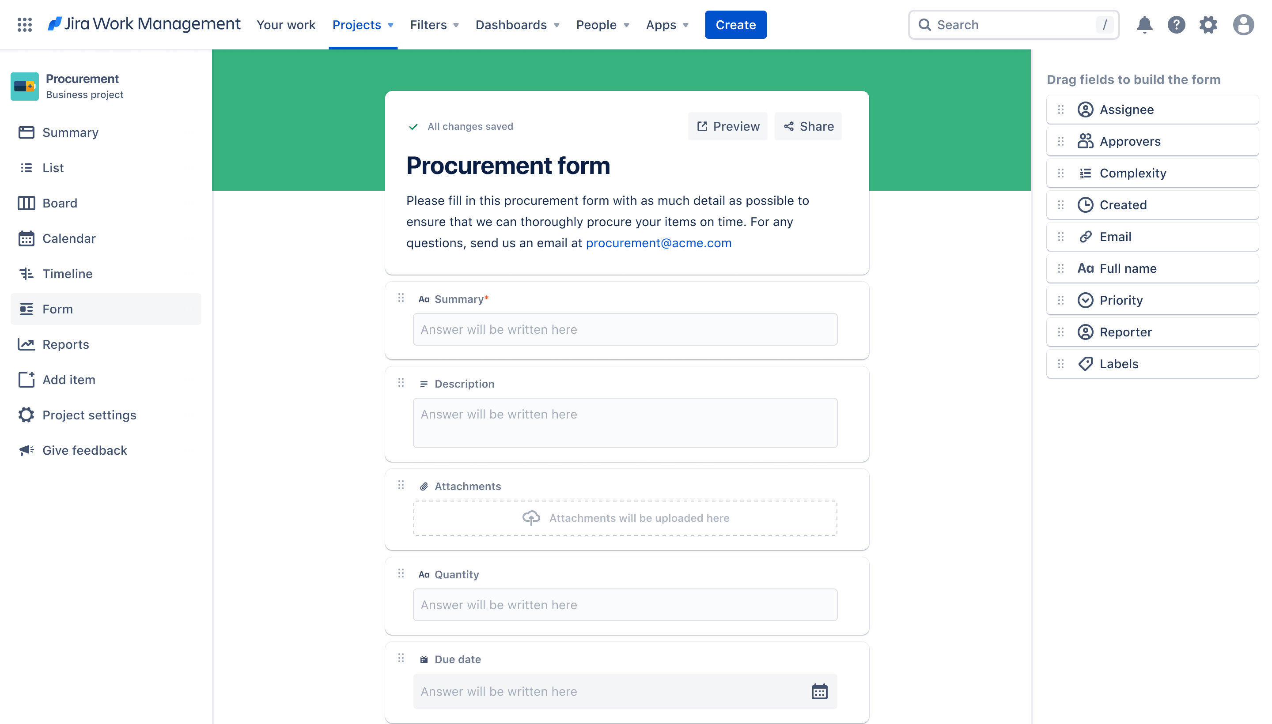Click the Summary icon in form builder
The image size is (1272, 724).
click(x=424, y=299)
